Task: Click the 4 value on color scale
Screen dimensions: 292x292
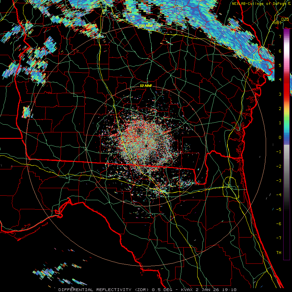Action: [280, 80]
